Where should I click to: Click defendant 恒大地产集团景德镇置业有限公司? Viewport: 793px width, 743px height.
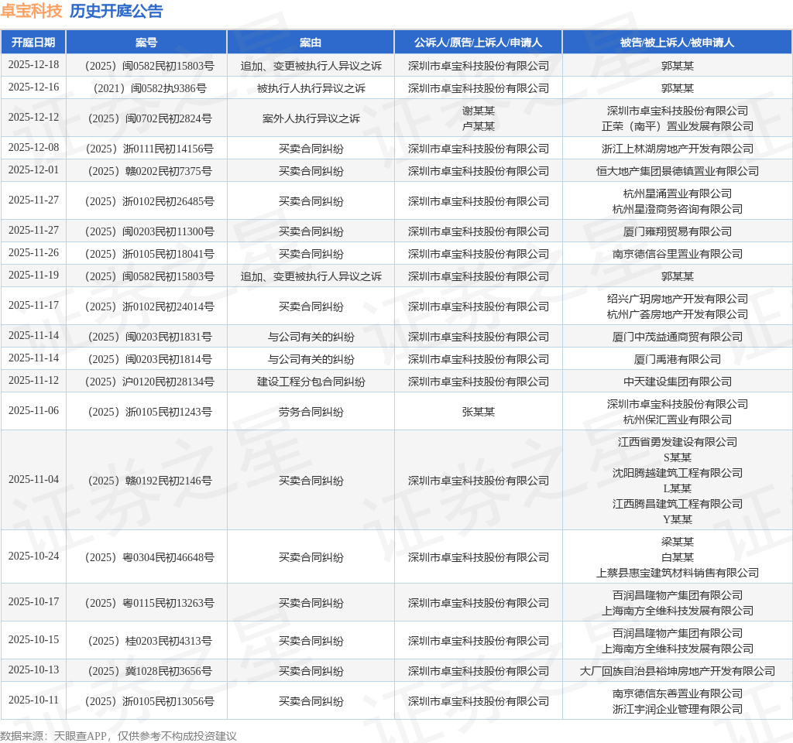tap(677, 171)
